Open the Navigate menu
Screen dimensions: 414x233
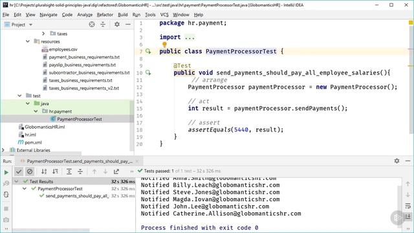click(x=49, y=15)
